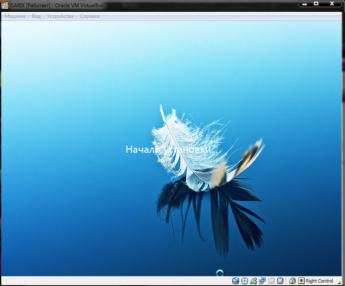The height and width of the screenshot is (286, 345).
Task: Maximize the GARIX VirtualBox window
Action: coord(316,4)
